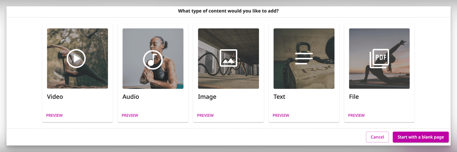Open preview for Video content
Image resolution: width=457 pixels, height=152 pixels.
tap(54, 115)
